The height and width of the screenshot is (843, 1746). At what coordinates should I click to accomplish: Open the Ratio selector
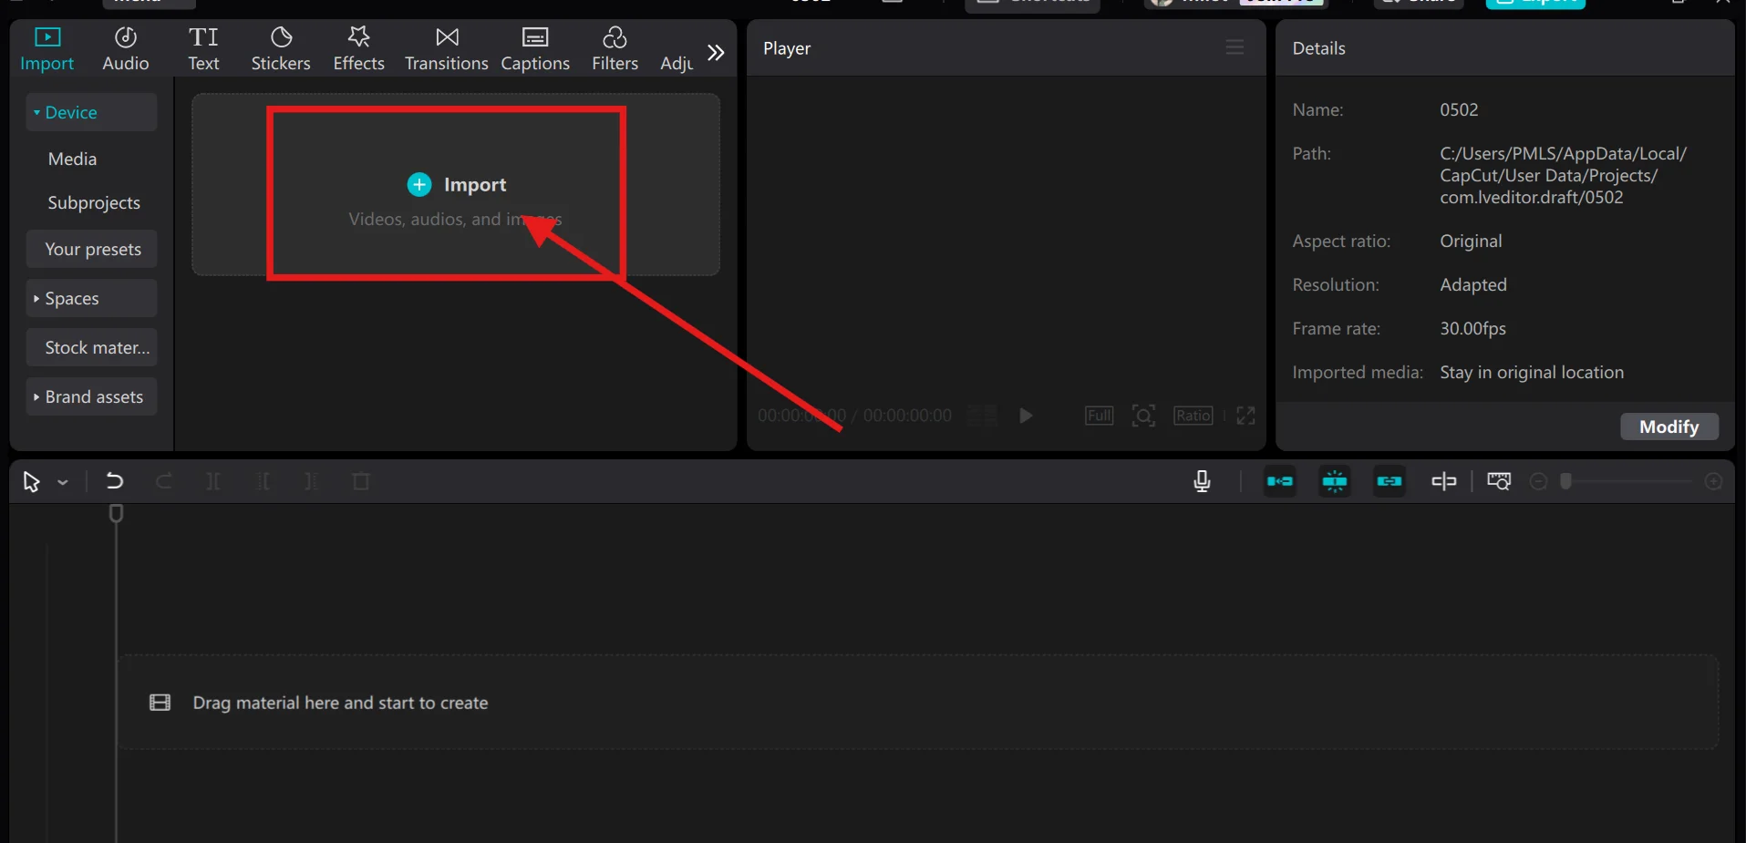pyautogui.click(x=1193, y=416)
